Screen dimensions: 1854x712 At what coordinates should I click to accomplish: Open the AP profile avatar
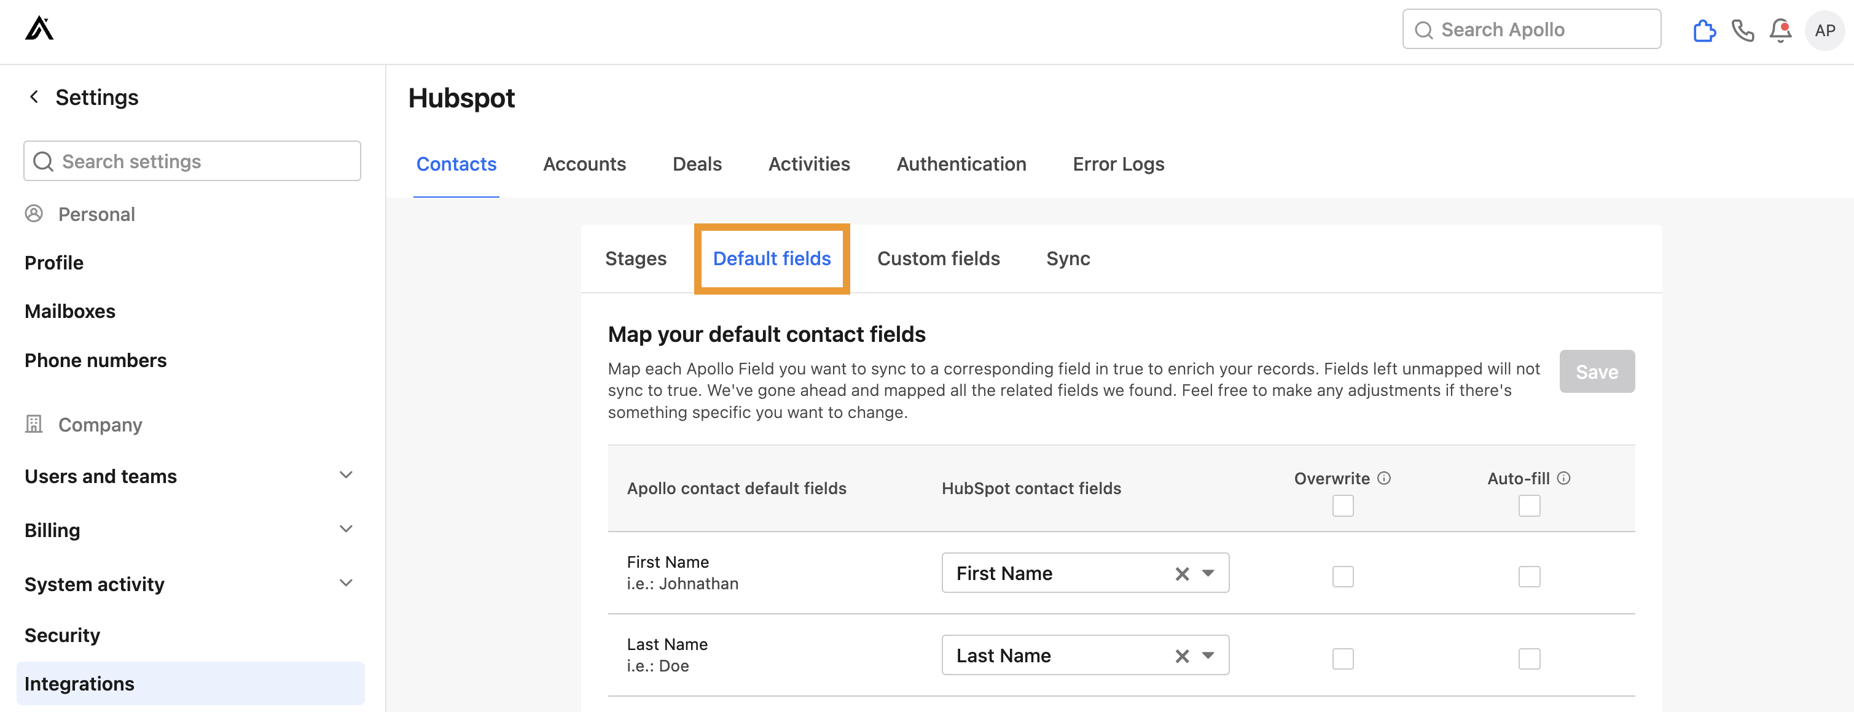coord(1825,30)
